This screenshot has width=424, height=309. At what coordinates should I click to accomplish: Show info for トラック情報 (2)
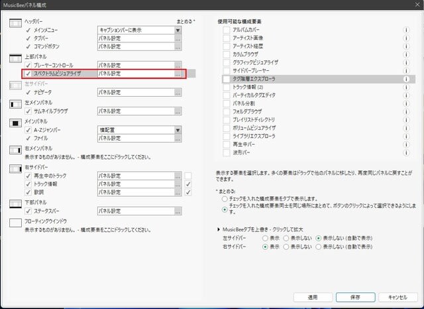(x=406, y=87)
